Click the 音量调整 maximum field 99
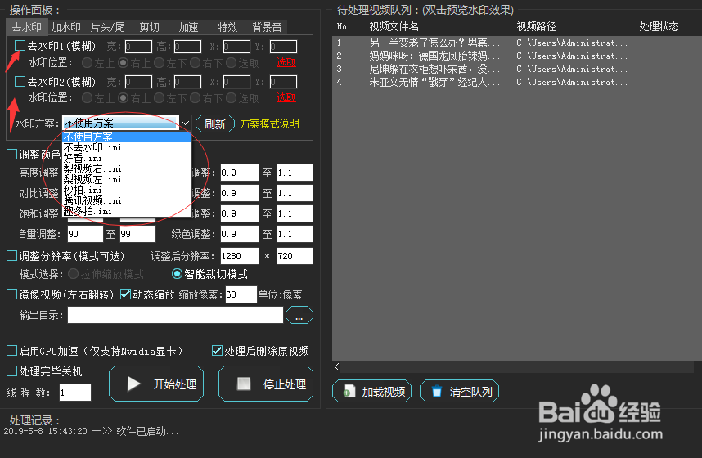Viewport: 702px width, 458px height. 138,234
